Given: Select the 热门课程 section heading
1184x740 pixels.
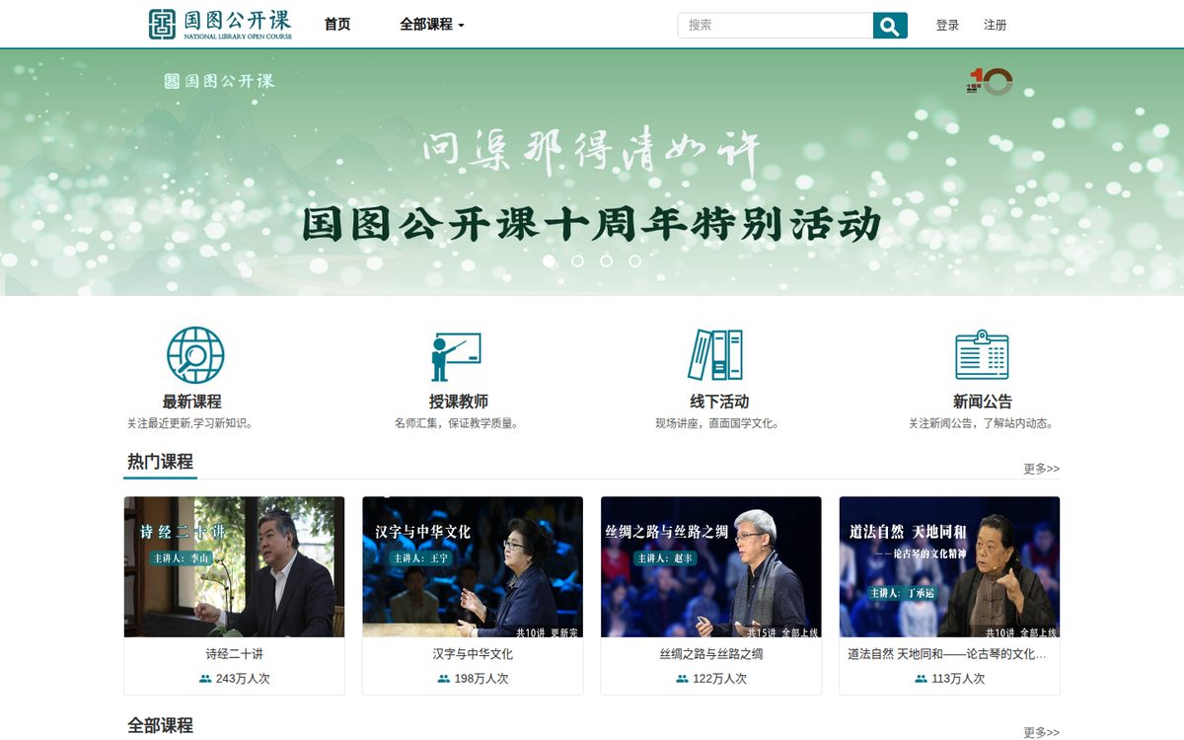Looking at the screenshot, I should pyautogui.click(x=160, y=462).
